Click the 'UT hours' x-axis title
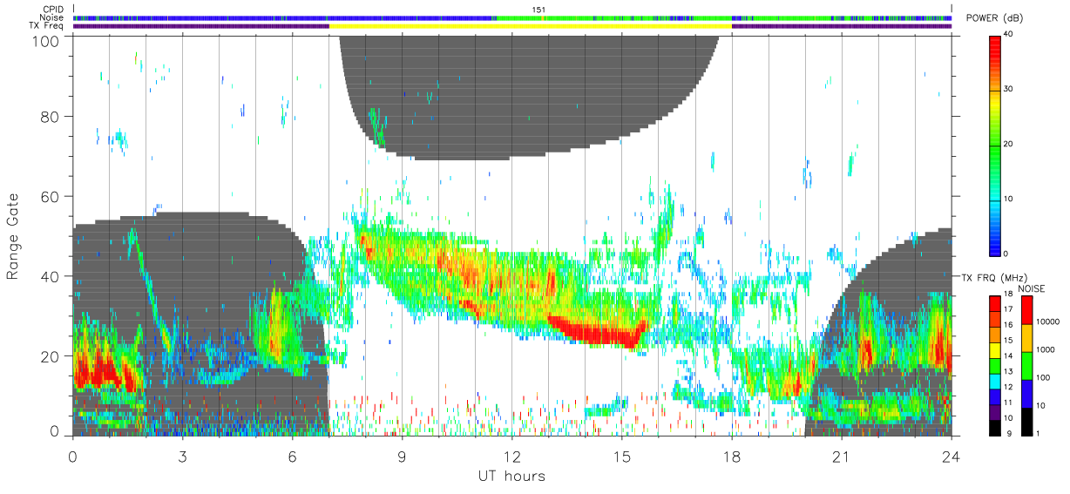Screen dimensions: 1070x494 tap(511, 477)
